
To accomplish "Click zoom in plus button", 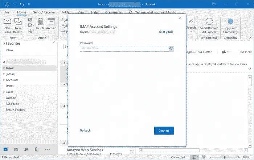I will [239, 157].
